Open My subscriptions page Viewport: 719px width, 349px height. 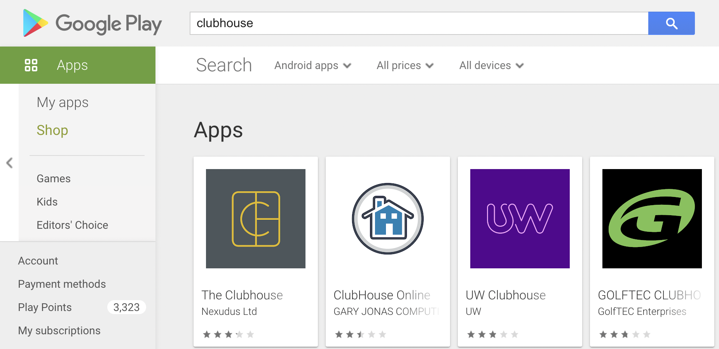point(59,330)
